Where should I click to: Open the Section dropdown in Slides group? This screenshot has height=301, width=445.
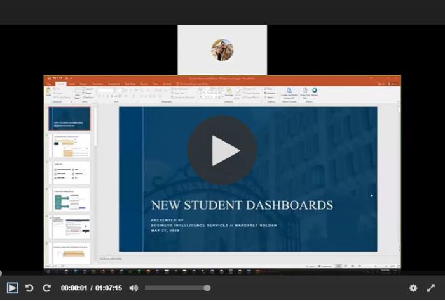coord(88,98)
